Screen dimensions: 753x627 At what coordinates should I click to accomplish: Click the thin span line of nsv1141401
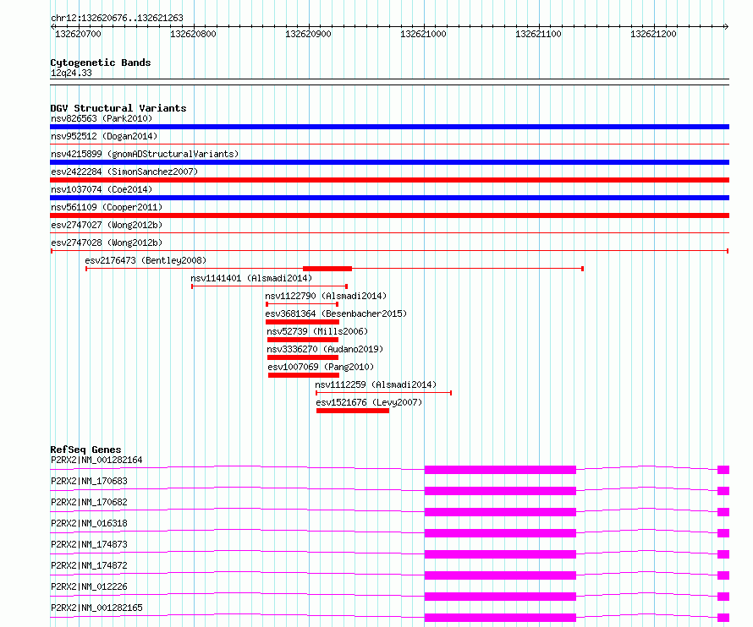click(269, 286)
